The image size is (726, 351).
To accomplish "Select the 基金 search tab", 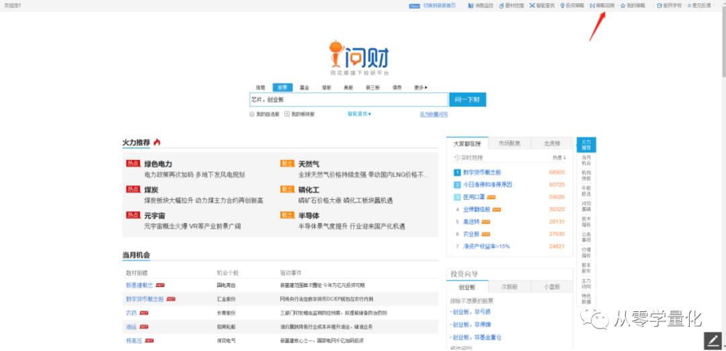I will tap(305, 87).
